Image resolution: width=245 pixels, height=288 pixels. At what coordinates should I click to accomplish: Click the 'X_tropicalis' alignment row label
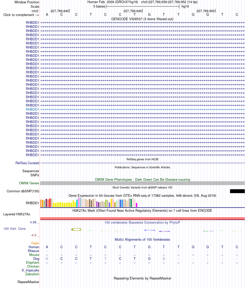[x=30, y=270]
